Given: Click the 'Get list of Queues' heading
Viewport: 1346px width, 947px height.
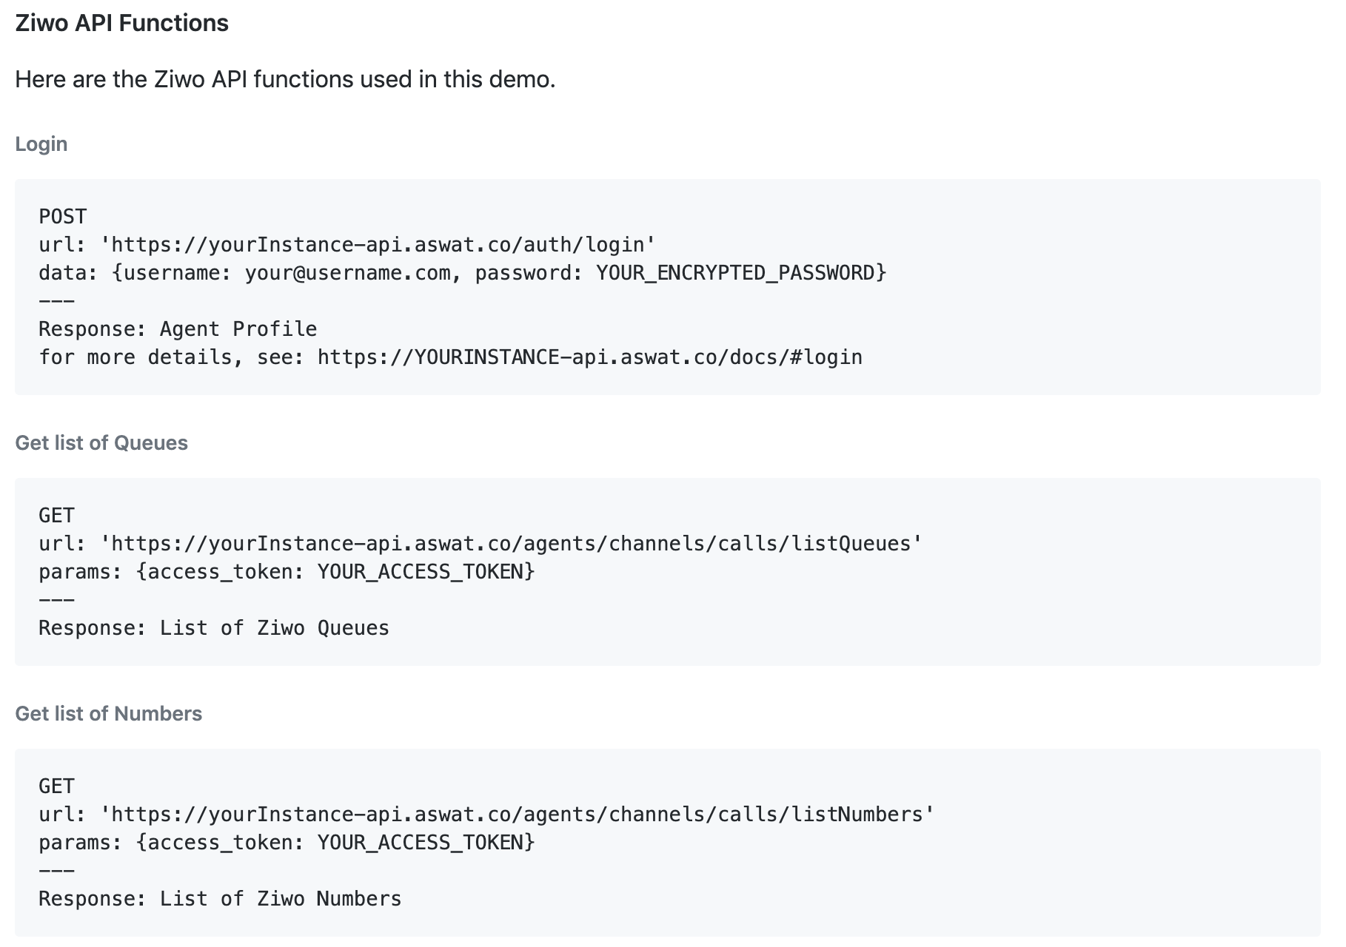Looking at the screenshot, I should [x=101, y=442].
